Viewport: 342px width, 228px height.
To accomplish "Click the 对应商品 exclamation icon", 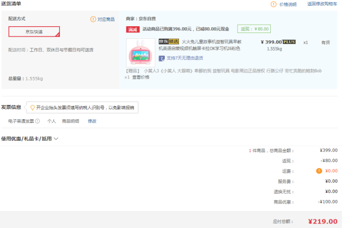I will [x=93, y=19].
